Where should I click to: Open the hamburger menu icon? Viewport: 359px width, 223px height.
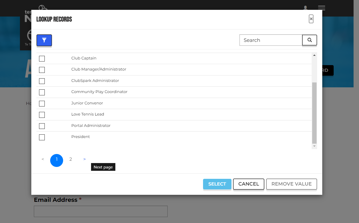tap(321, 8)
